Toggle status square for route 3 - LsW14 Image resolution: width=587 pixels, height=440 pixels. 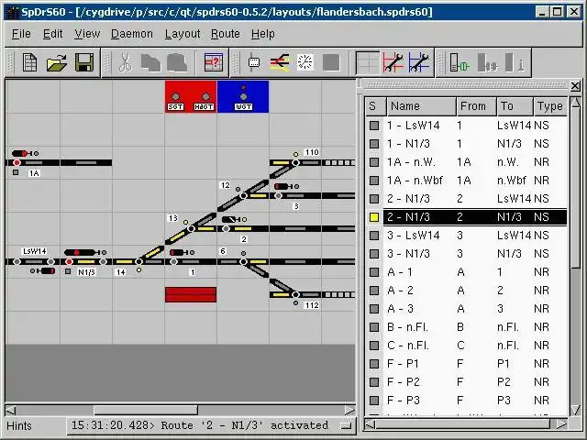click(374, 236)
